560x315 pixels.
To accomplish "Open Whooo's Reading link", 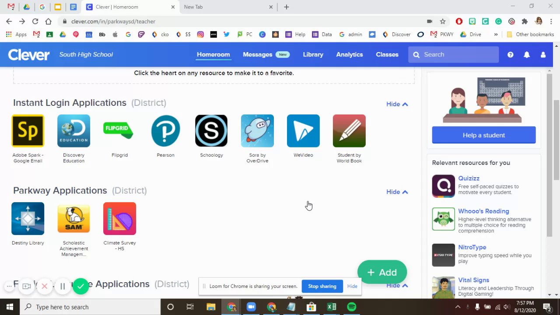I will coord(483,211).
